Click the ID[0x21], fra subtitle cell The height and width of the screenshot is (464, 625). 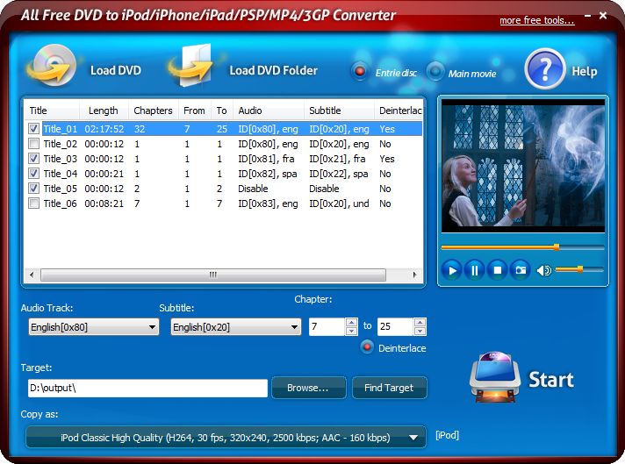337,159
